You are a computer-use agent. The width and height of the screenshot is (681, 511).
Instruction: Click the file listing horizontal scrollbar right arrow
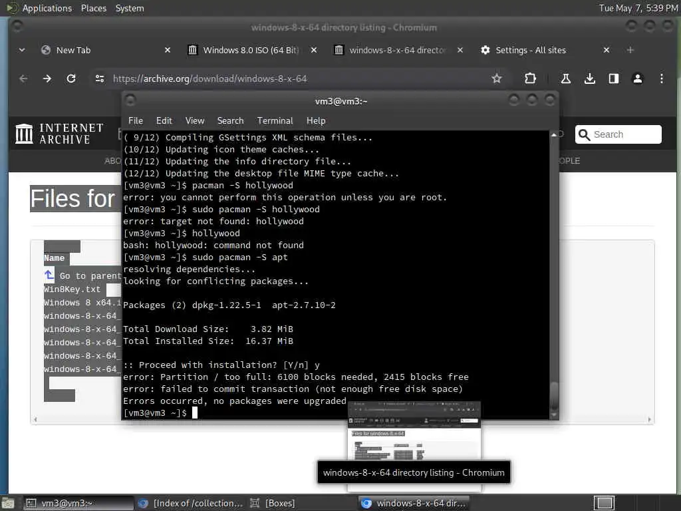click(649, 419)
